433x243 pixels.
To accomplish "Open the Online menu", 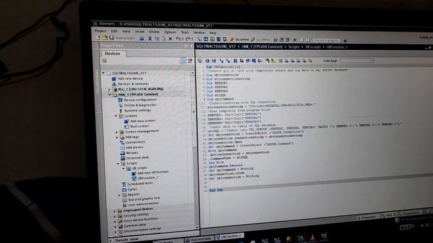I will [154, 32].
